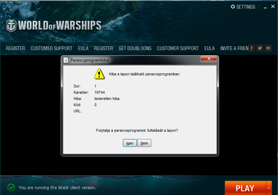Click the SETTINGS label text
278x195 pixels.
click(x=246, y=7)
